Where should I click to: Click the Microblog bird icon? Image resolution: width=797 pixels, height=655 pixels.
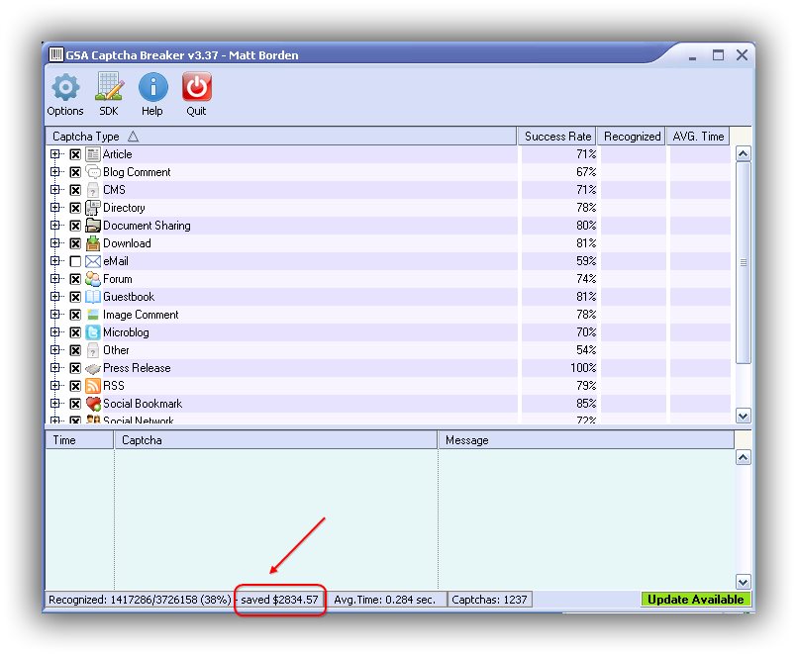coord(92,332)
